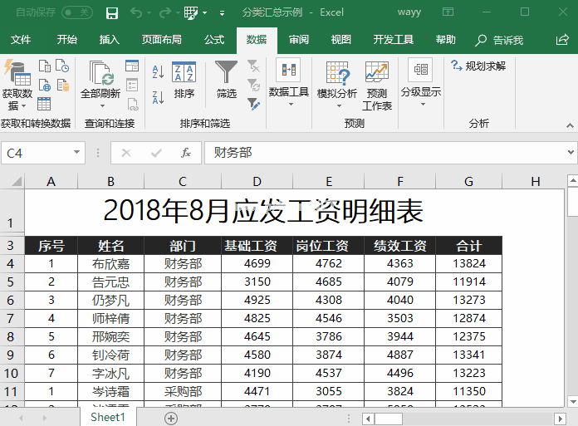Open the Ribbon Display Options
Image resolution: width=578 pixels, height=426 pixels.
click(448, 12)
